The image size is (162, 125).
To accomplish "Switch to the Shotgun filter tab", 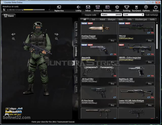I will 111,20.
